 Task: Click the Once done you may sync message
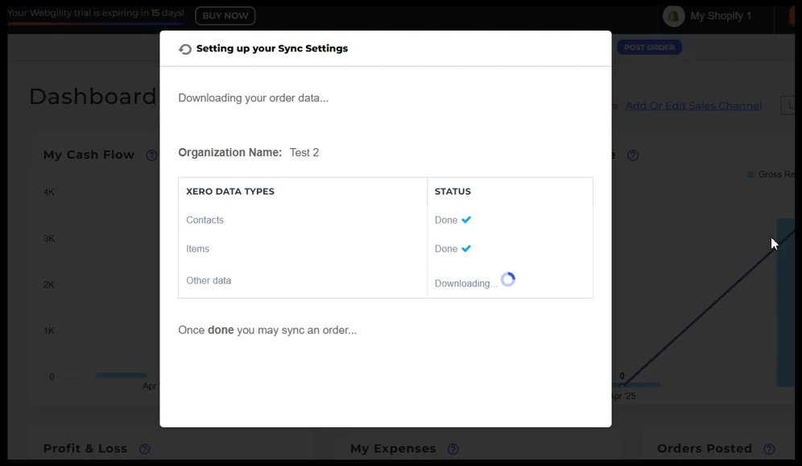[267, 330]
